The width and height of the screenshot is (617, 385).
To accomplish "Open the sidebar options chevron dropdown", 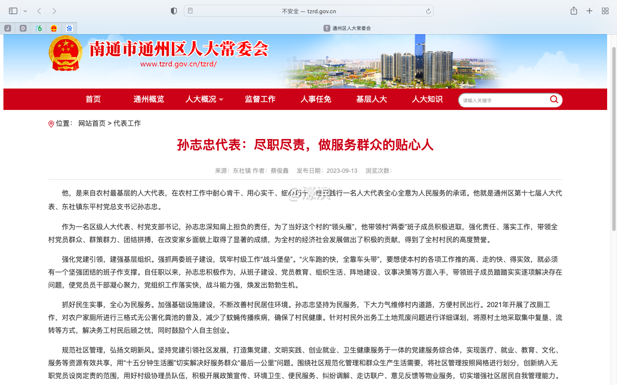I will [x=24, y=11].
